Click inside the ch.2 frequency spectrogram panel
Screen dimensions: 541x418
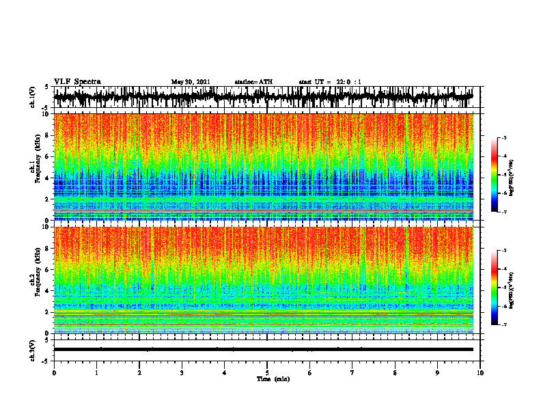263,280
